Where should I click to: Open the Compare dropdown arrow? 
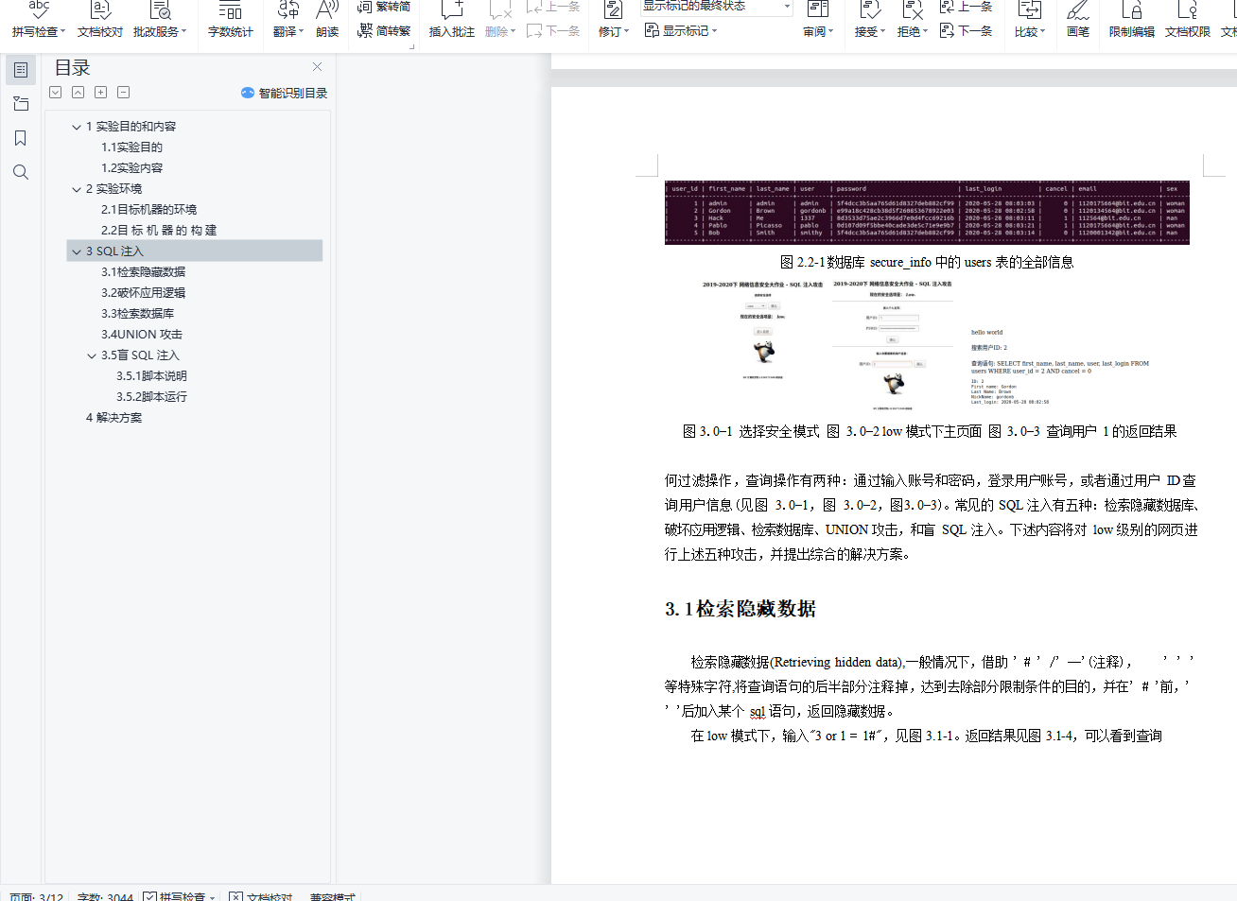pos(1043,31)
